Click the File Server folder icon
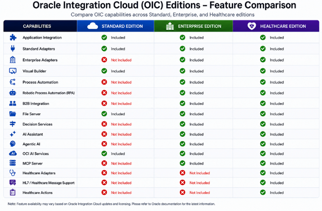Viewport: 322px width, 211px height. click(x=13, y=114)
